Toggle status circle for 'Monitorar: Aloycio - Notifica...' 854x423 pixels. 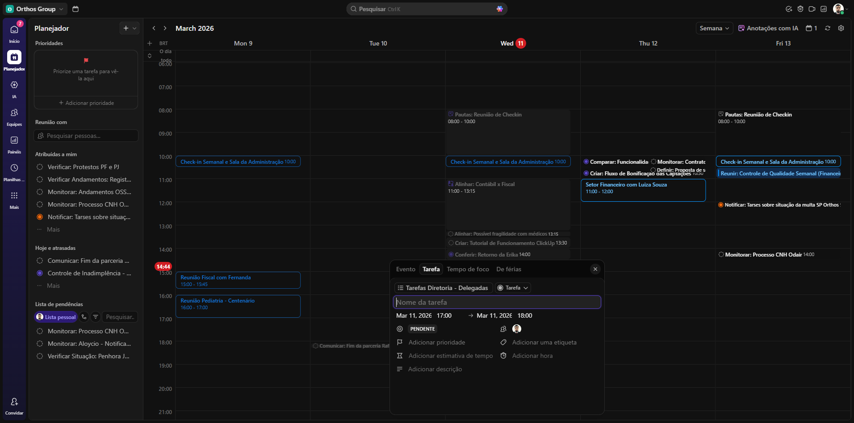40,344
